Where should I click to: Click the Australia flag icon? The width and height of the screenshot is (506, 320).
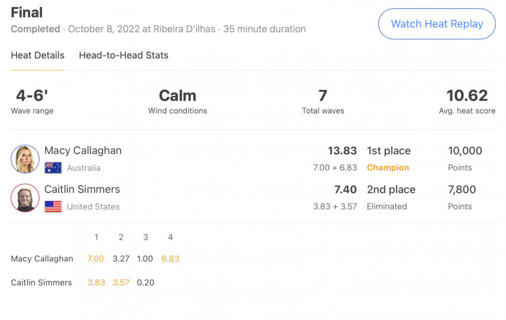pos(53,168)
